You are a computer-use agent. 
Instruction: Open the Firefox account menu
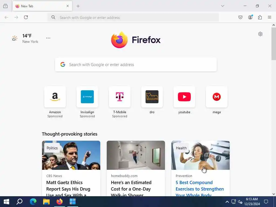coord(250,17)
